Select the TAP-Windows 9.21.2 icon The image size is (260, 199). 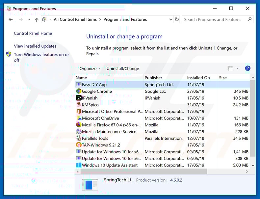pos(79,145)
